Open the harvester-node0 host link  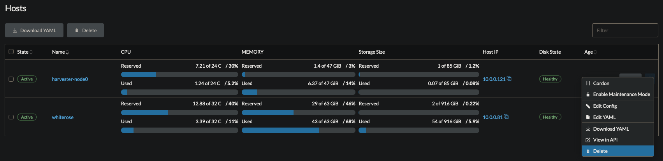[x=70, y=79]
